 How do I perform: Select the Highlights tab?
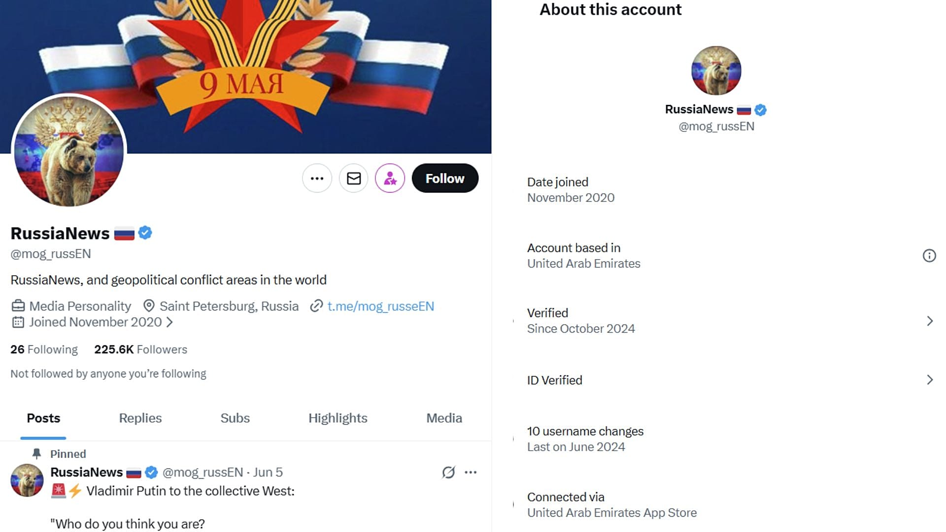338,418
